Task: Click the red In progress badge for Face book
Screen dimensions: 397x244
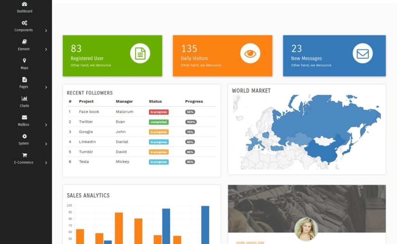Action: click(x=159, y=112)
